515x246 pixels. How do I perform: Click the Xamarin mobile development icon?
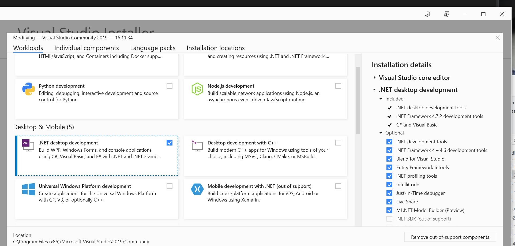(197, 189)
